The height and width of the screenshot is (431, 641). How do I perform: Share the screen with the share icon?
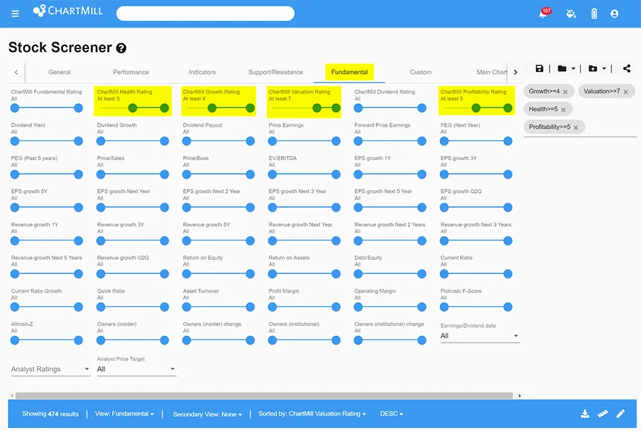(x=626, y=69)
